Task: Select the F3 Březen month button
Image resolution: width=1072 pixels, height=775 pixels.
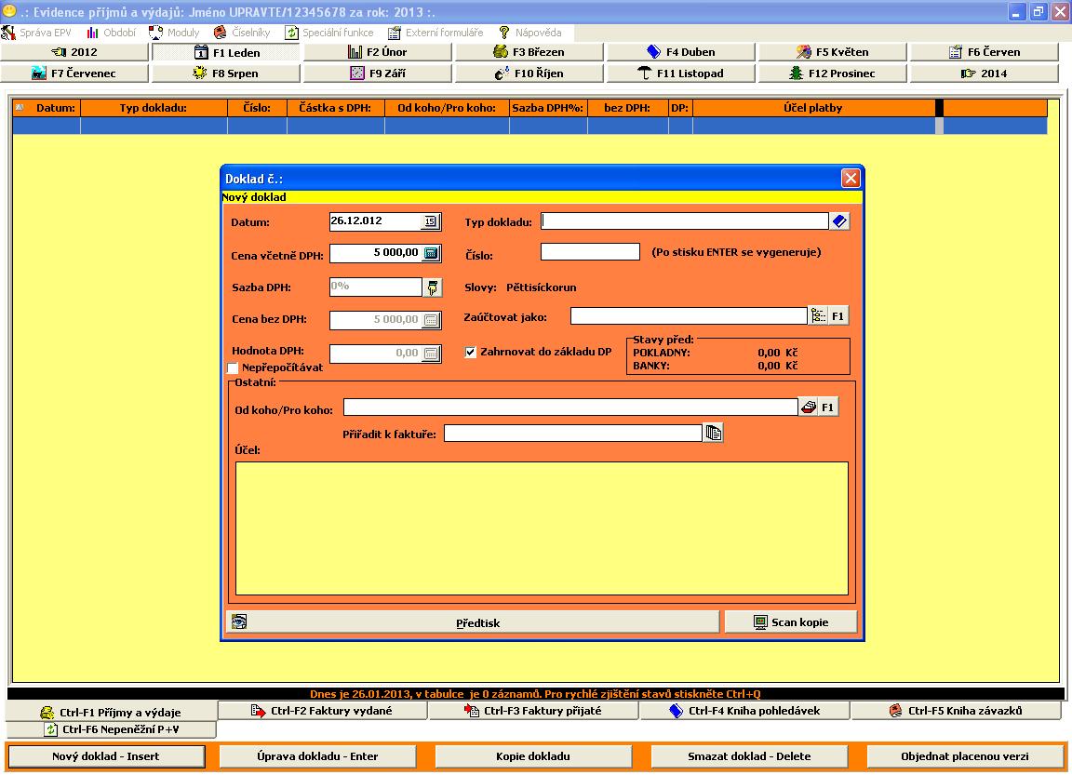Action: (529, 52)
